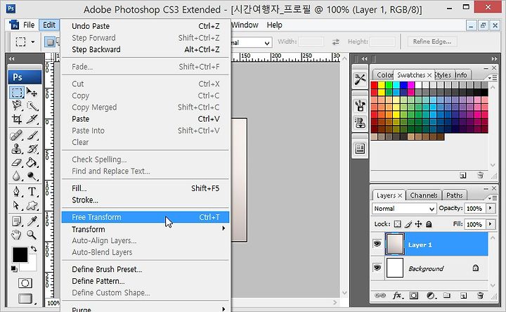Change the screen mode button
506x312 pixels.
[x=25, y=299]
